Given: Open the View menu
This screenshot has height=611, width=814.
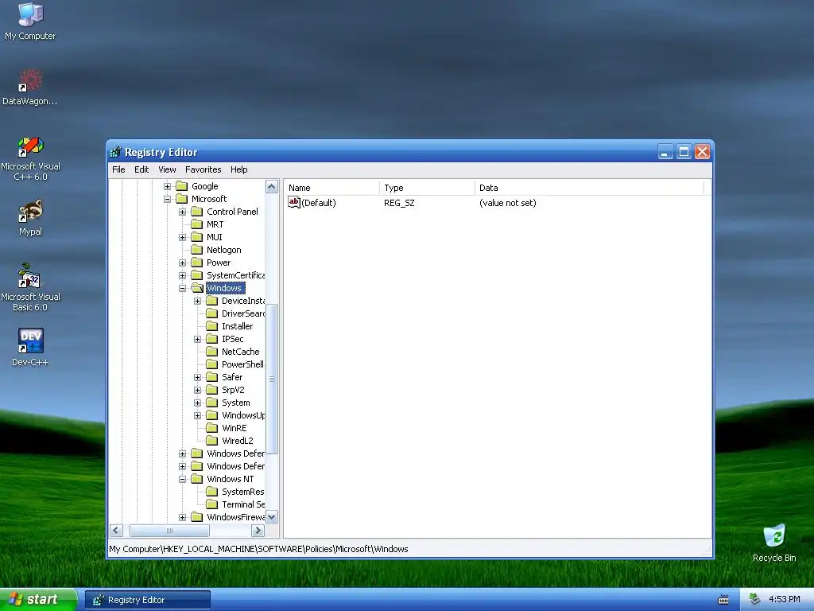Looking at the screenshot, I should pos(167,169).
